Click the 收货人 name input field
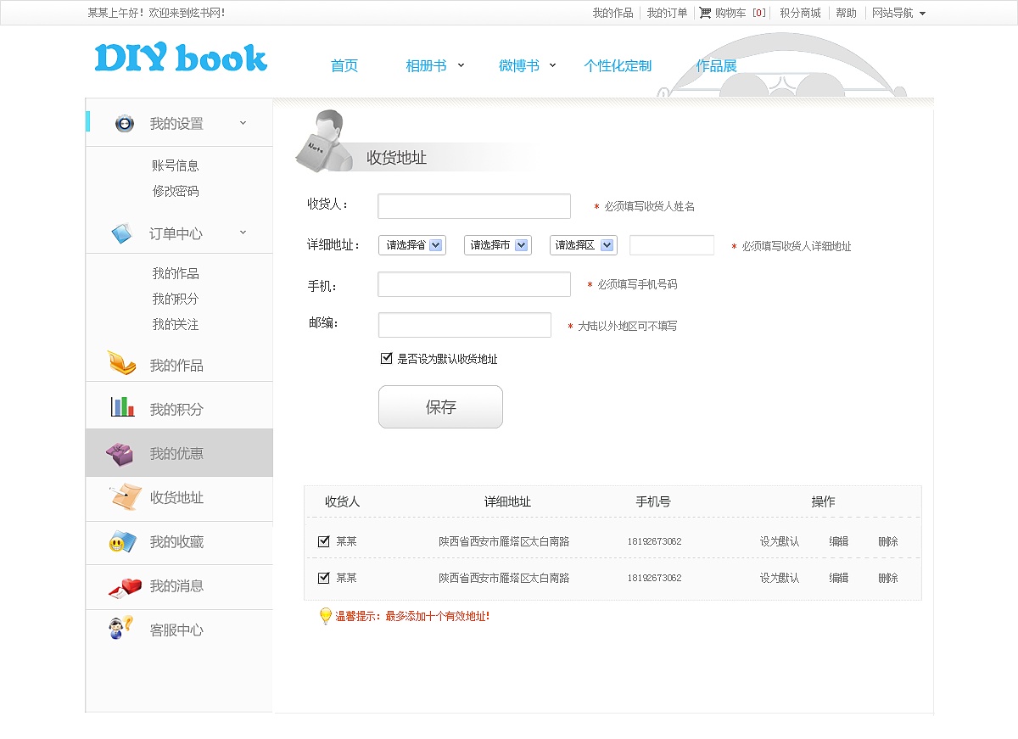The width and height of the screenshot is (1018, 739). click(x=474, y=206)
